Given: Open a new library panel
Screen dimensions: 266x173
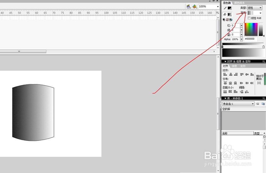Looking at the screenshot, I should point(263,104).
